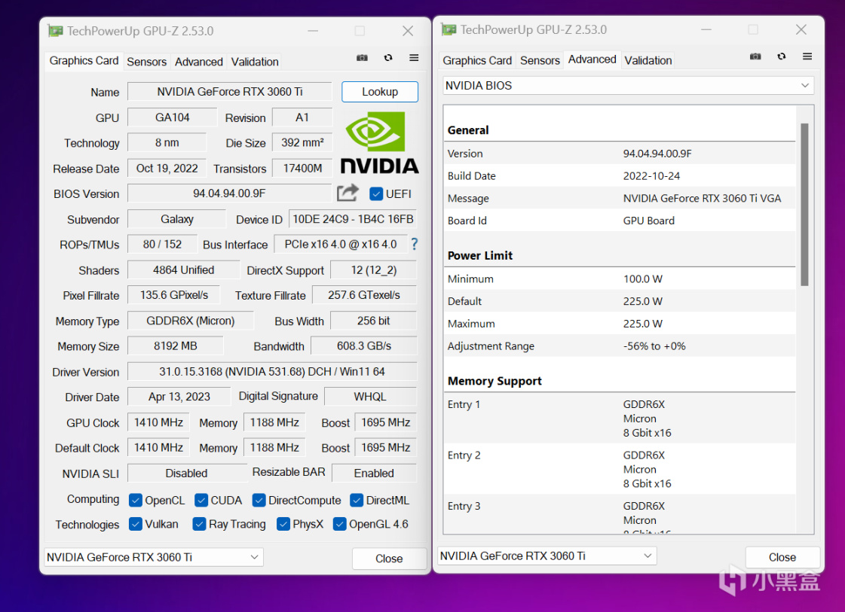Click GPU Clock 1410 MHz field
Screen dimensions: 845x612
[x=158, y=422]
